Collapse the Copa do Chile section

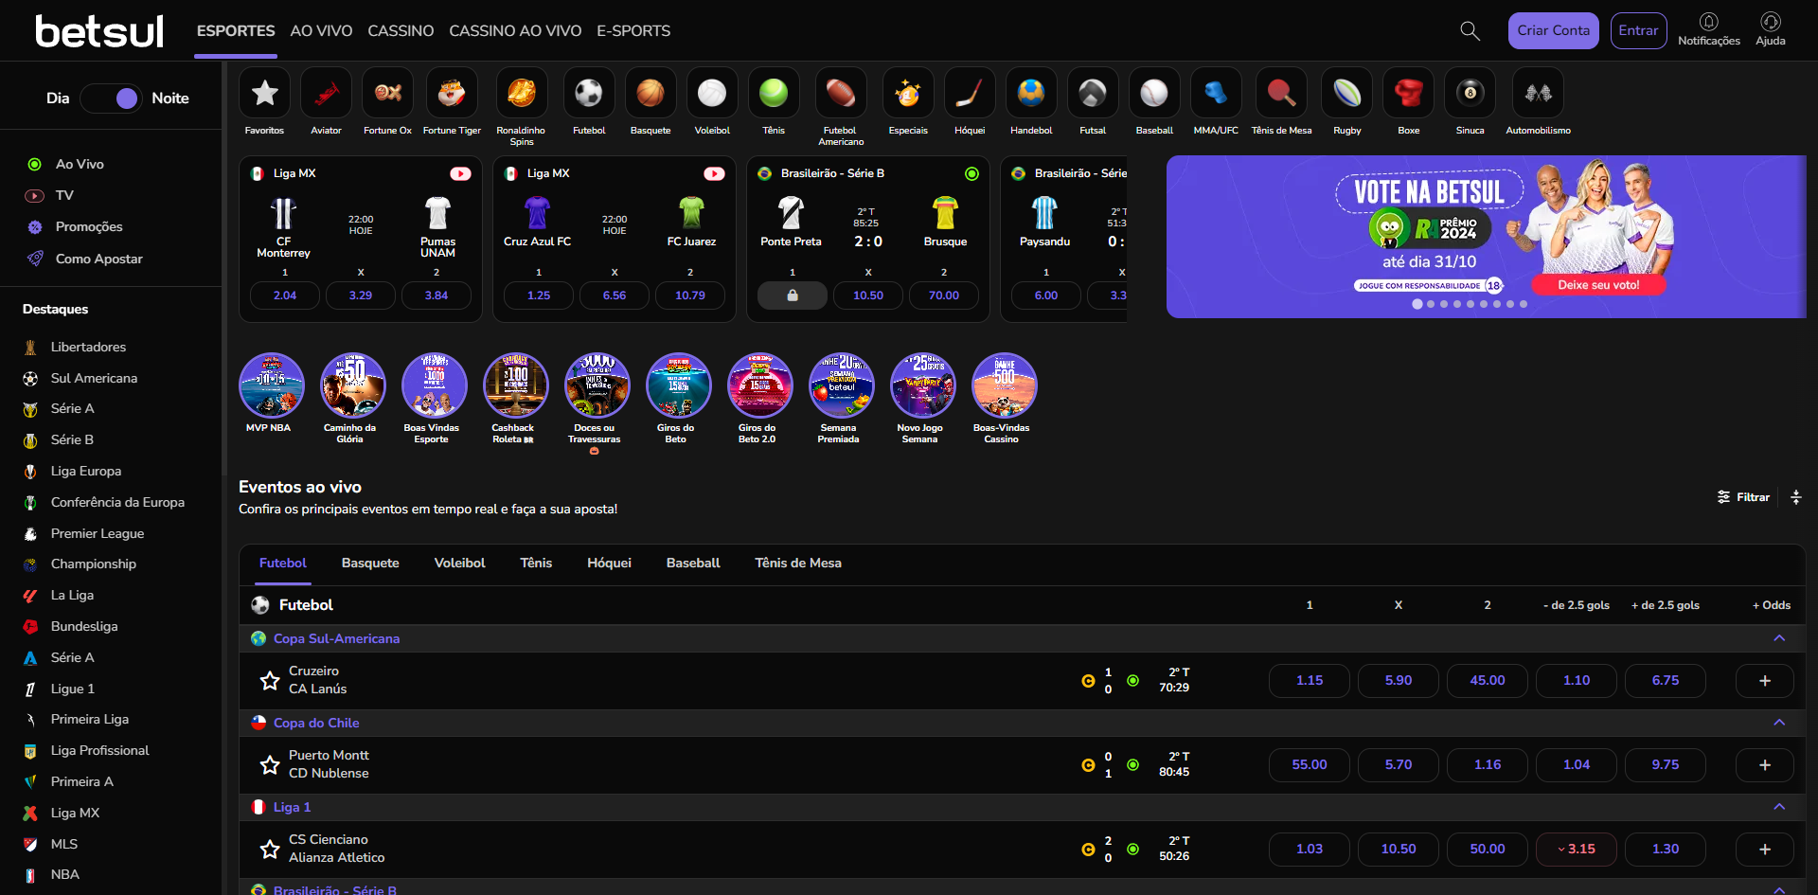1779,723
